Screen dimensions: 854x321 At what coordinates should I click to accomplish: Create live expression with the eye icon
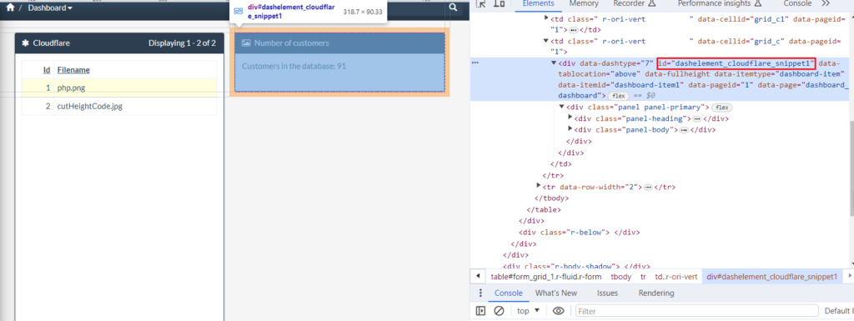click(x=558, y=311)
